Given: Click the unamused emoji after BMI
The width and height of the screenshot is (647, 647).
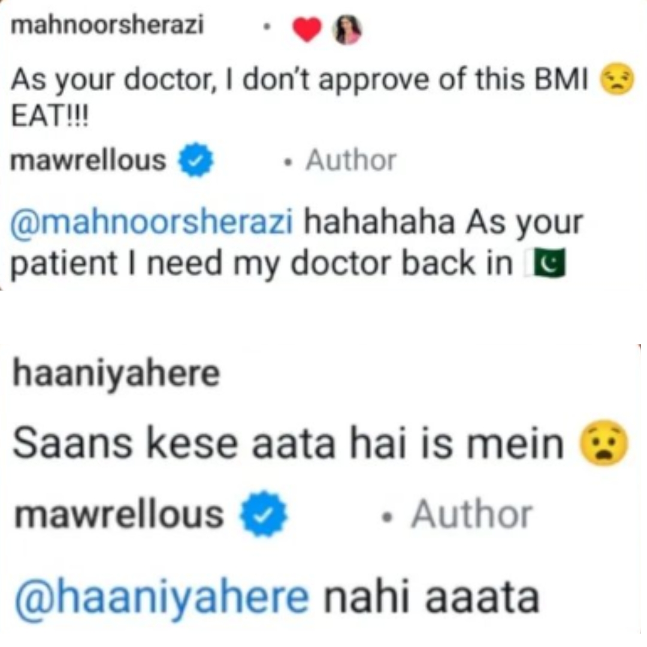Looking at the screenshot, I should pos(618,79).
